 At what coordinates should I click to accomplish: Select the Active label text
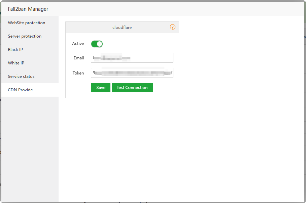[x=78, y=44]
